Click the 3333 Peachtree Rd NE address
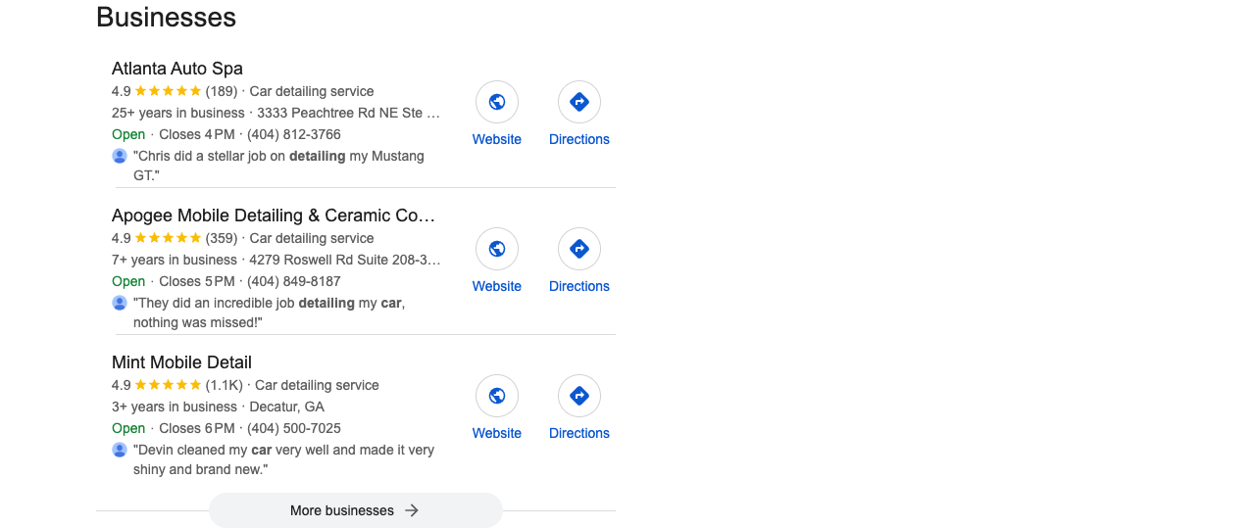Viewport: 1255px width, 528px height. [x=349, y=113]
